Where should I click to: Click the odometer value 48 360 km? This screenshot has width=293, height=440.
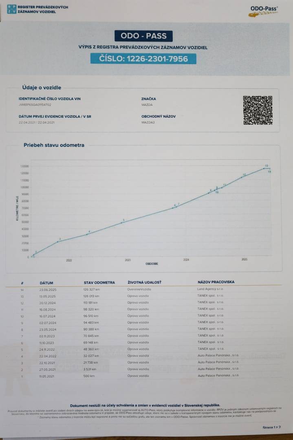(x=91, y=350)
